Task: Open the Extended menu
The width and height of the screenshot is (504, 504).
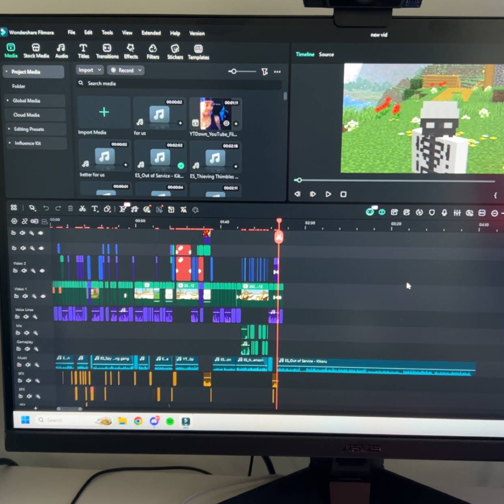Action: click(151, 33)
